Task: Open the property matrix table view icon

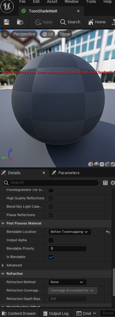Action: [105, 183]
